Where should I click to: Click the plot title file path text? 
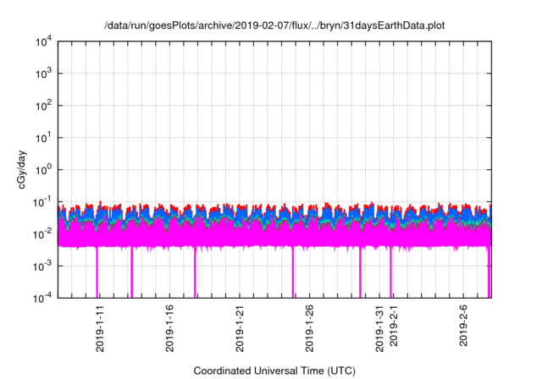pos(274,26)
